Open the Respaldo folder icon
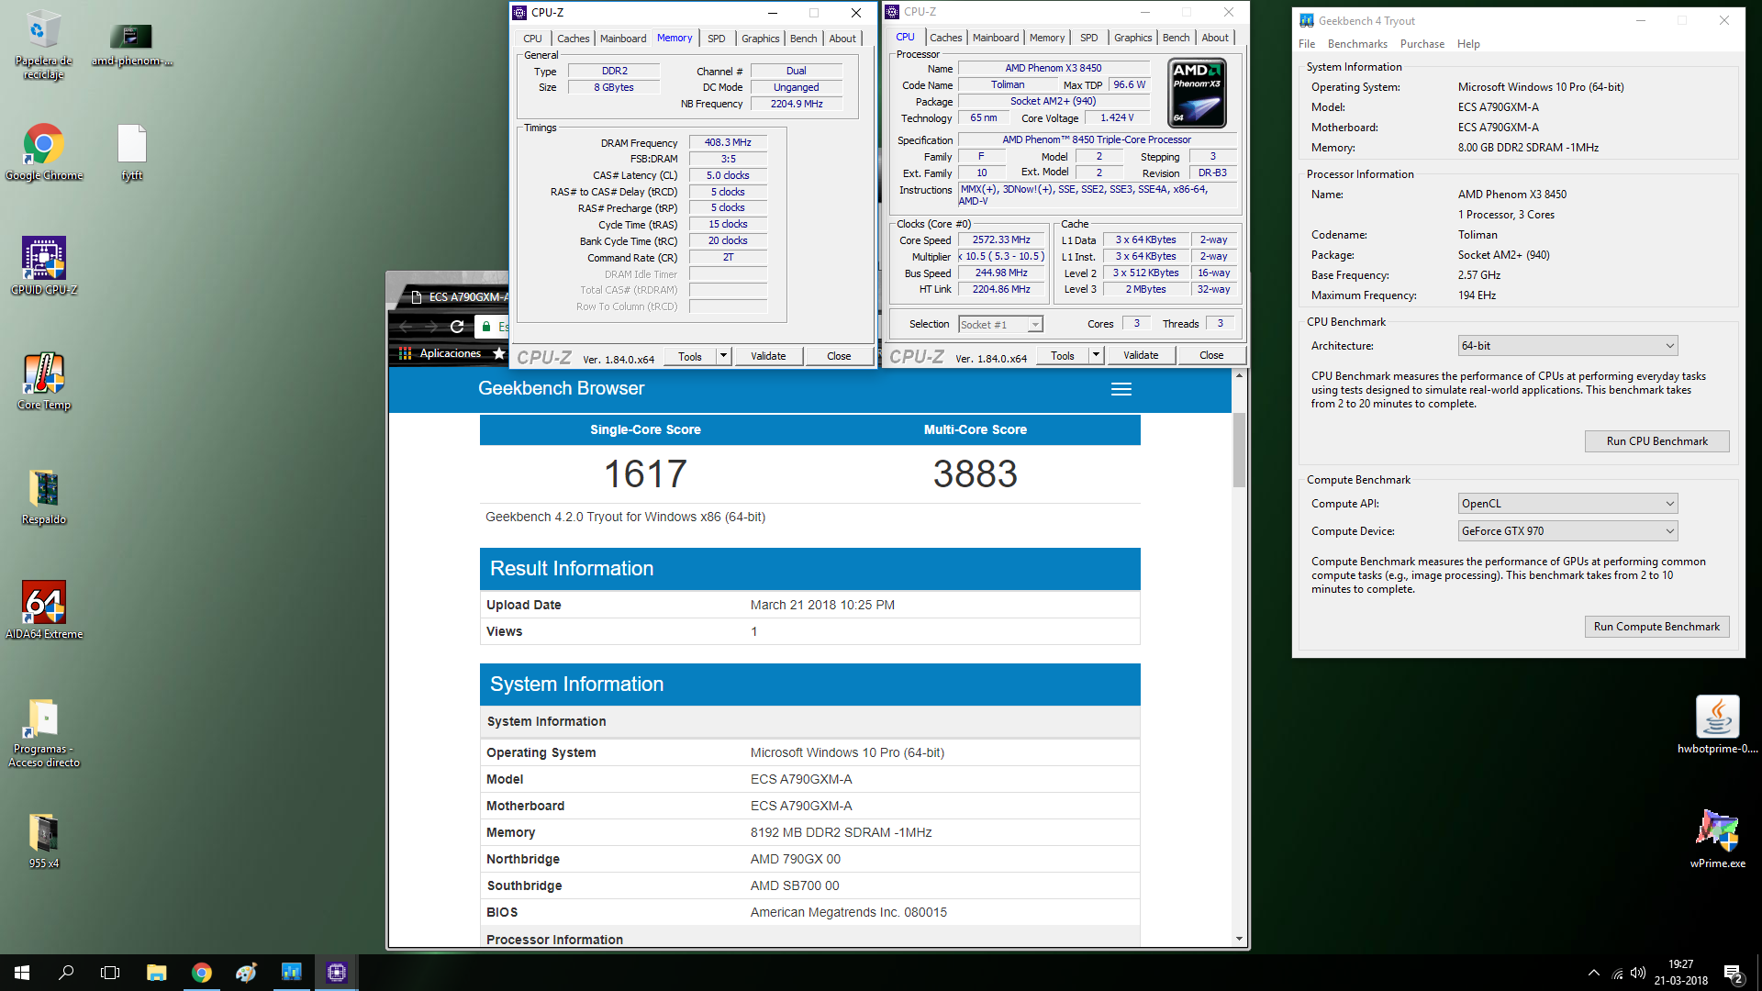The width and height of the screenshot is (1762, 991). [43, 496]
